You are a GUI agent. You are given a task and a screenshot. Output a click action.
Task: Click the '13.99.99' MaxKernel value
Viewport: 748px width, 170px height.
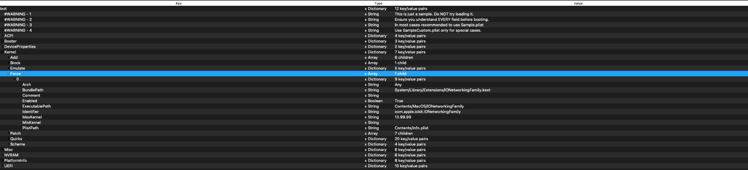403,117
